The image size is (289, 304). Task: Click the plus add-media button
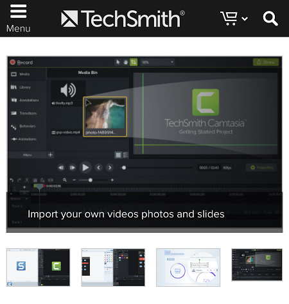[x=51, y=155]
